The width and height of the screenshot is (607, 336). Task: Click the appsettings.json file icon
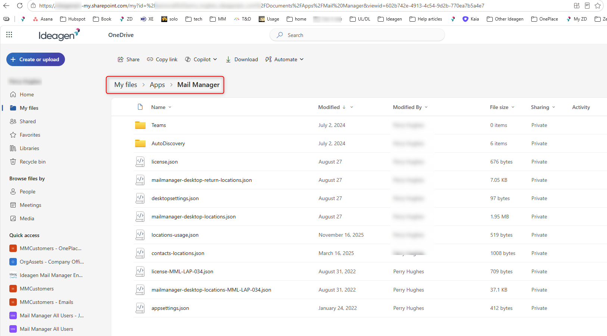(x=140, y=308)
